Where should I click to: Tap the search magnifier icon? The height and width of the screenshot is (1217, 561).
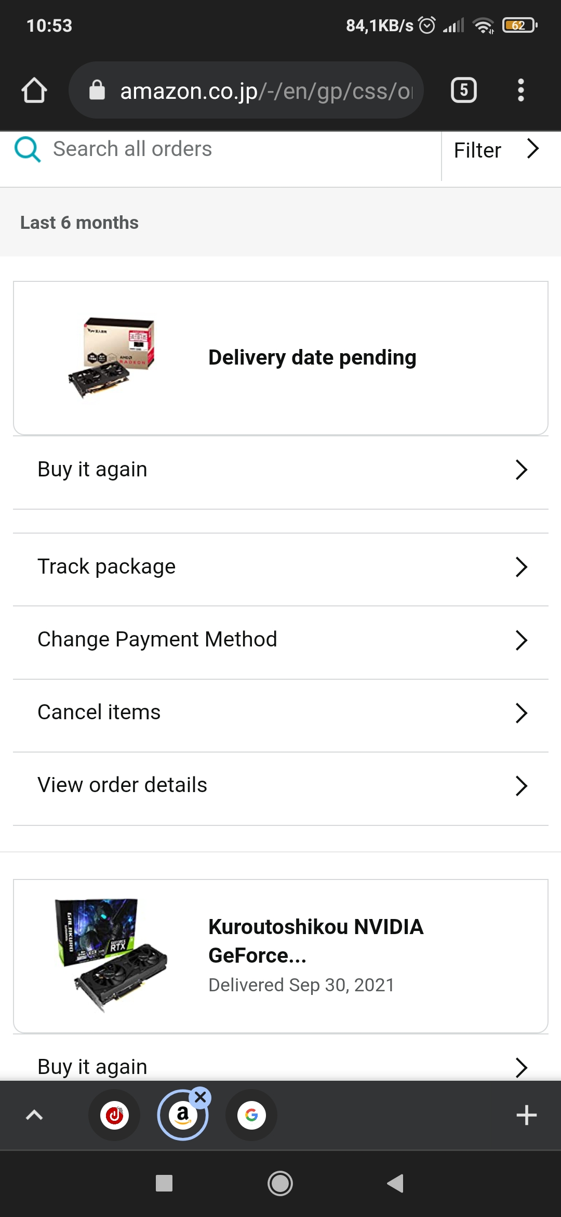(x=28, y=150)
